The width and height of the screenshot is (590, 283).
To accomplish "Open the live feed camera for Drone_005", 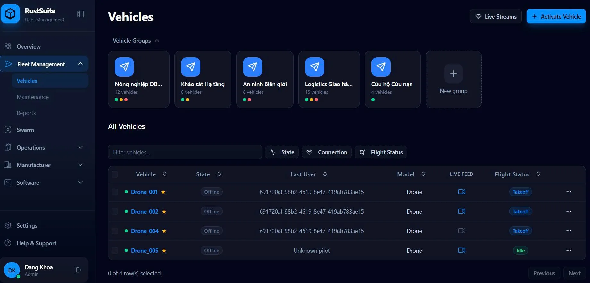I will point(461,250).
